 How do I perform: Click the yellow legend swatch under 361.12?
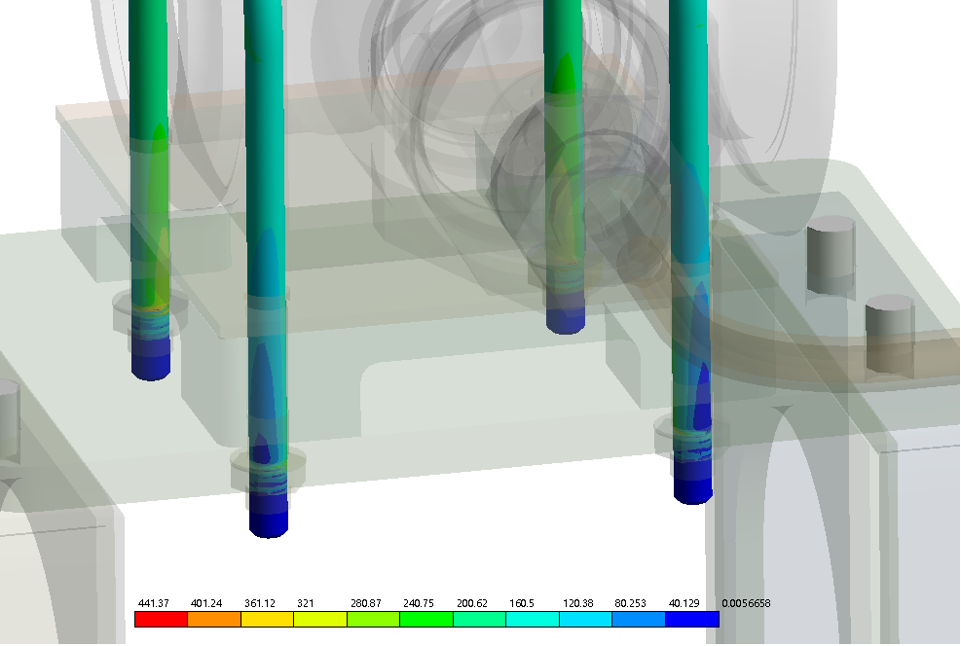pyautogui.click(x=267, y=619)
